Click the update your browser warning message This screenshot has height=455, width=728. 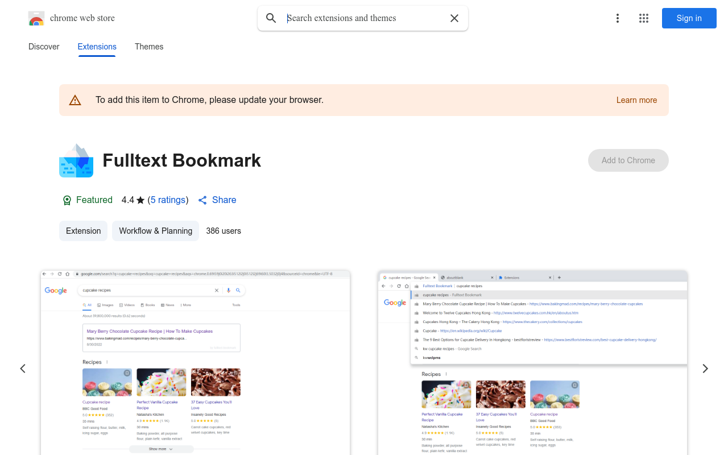pyautogui.click(x=209, y=100)
